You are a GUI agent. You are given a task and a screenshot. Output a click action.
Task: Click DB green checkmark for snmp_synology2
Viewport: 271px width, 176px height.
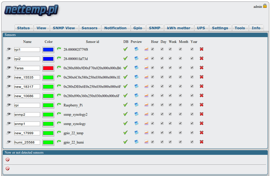click(125, 114)
